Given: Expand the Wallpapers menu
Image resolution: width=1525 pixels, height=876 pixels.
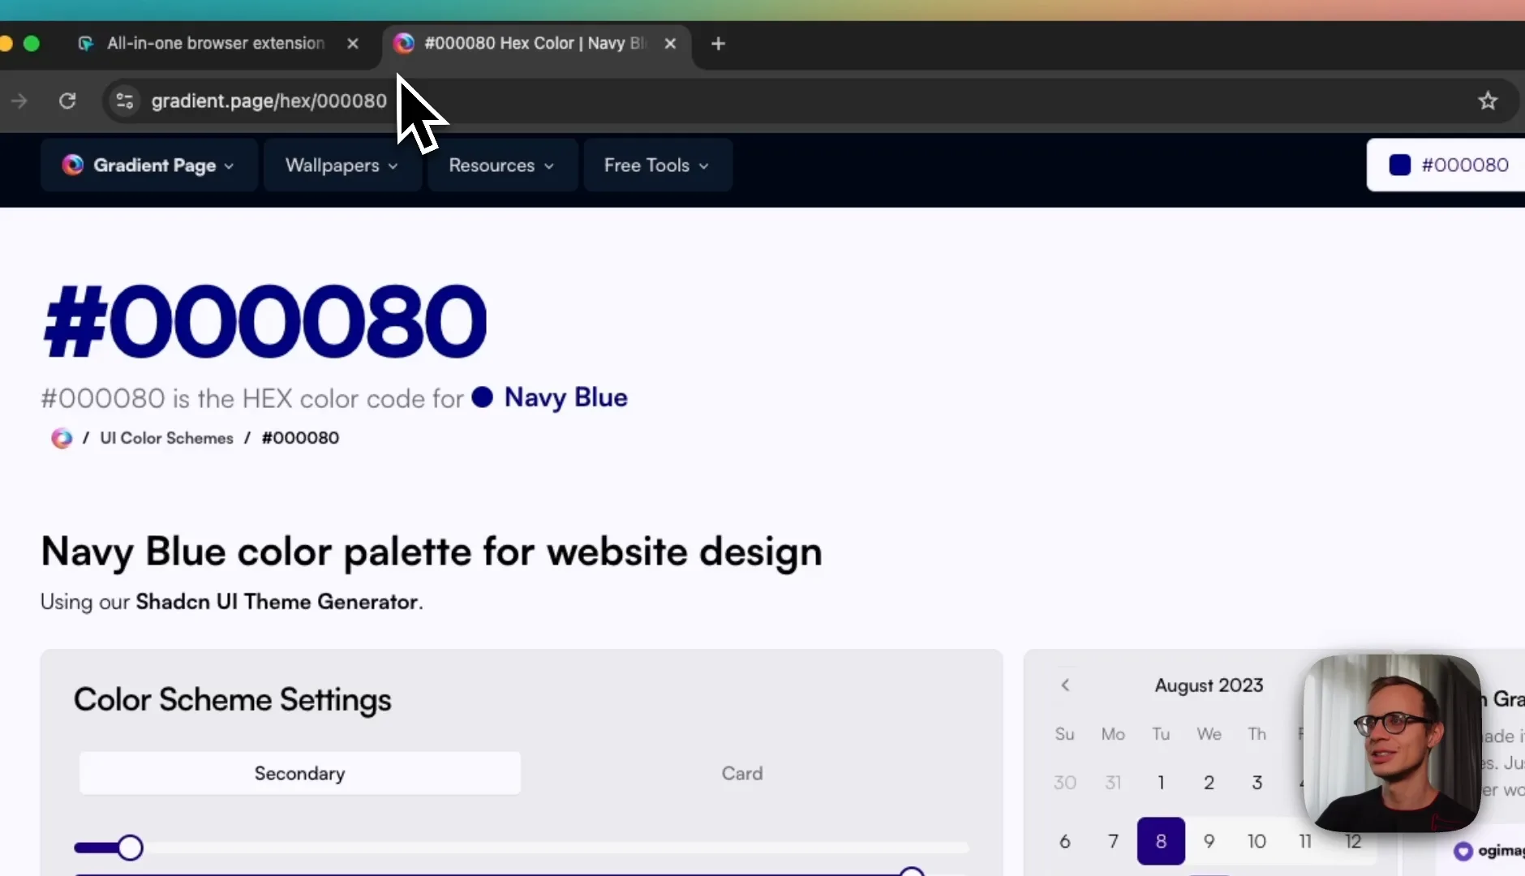Looking at the screenshot, I should (342, 165).
